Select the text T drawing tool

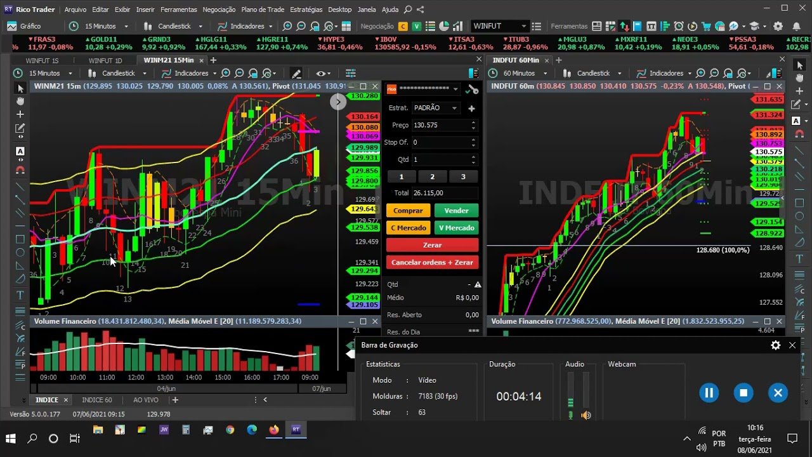click(x=20, y=295)
